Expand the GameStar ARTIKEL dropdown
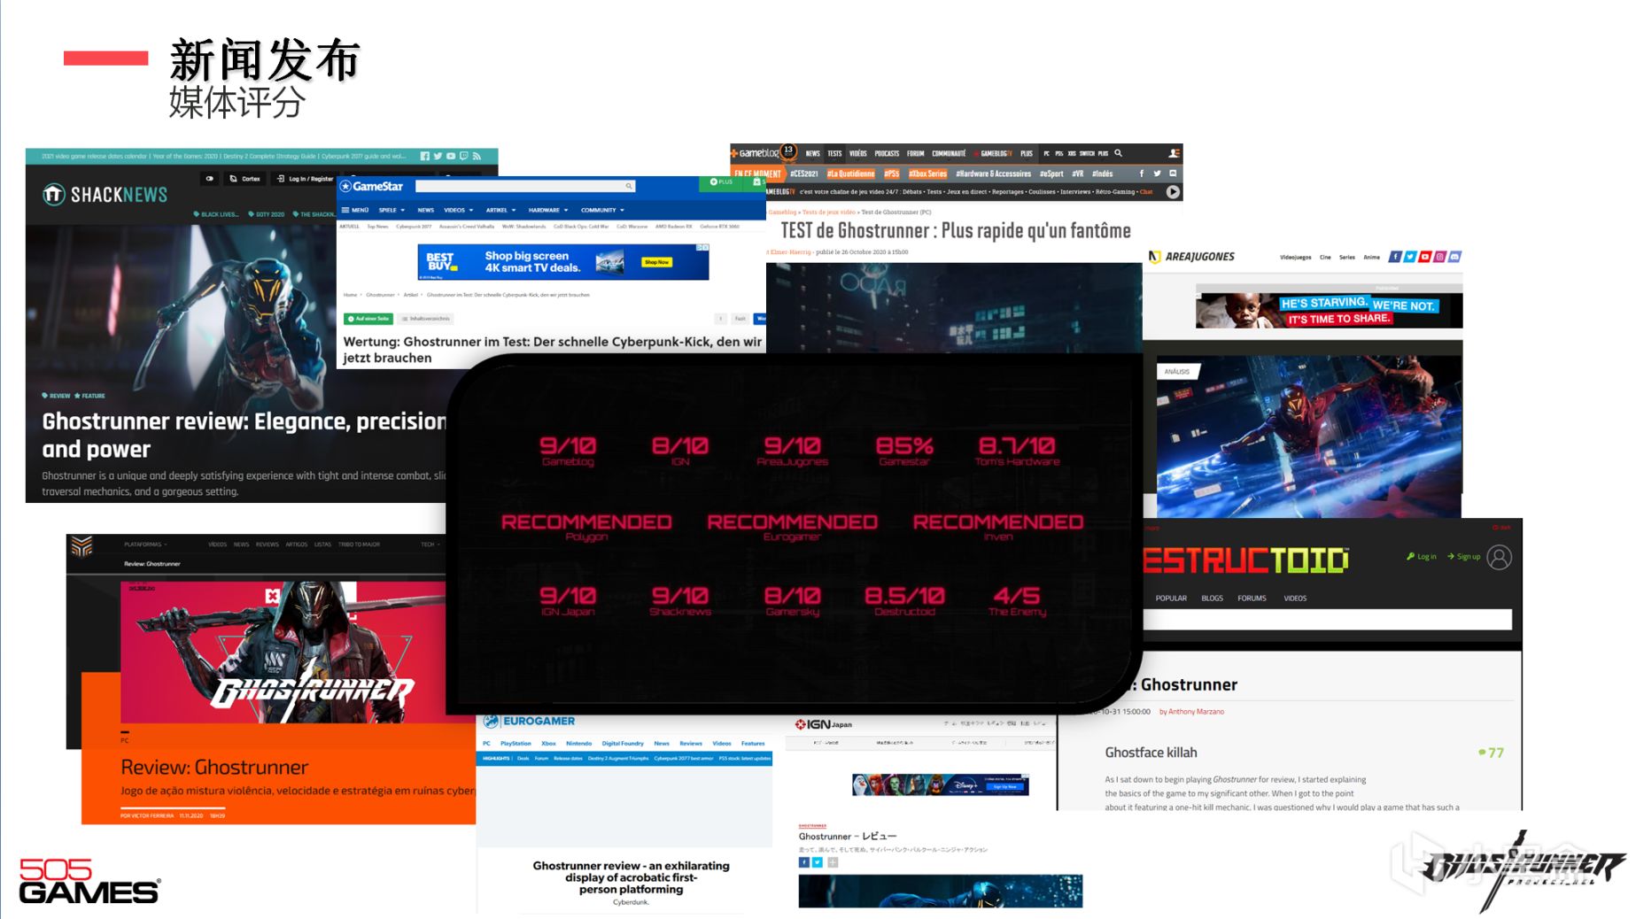This screenshot has height=919, width=1636. (500, 210)
